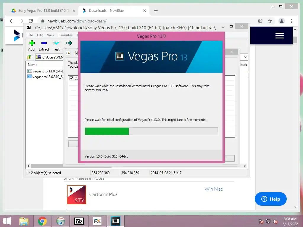
Task: Switch to Chrome on the taskbar
Action: tap(42, 221)
